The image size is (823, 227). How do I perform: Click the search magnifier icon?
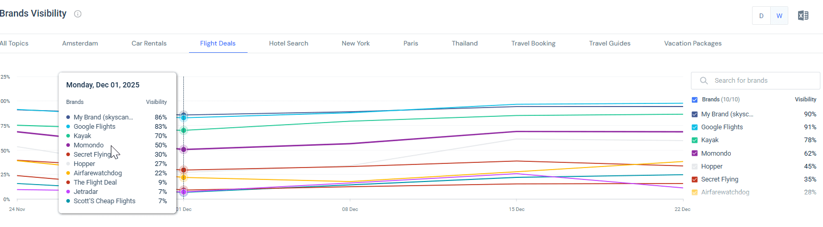(704, 81)
